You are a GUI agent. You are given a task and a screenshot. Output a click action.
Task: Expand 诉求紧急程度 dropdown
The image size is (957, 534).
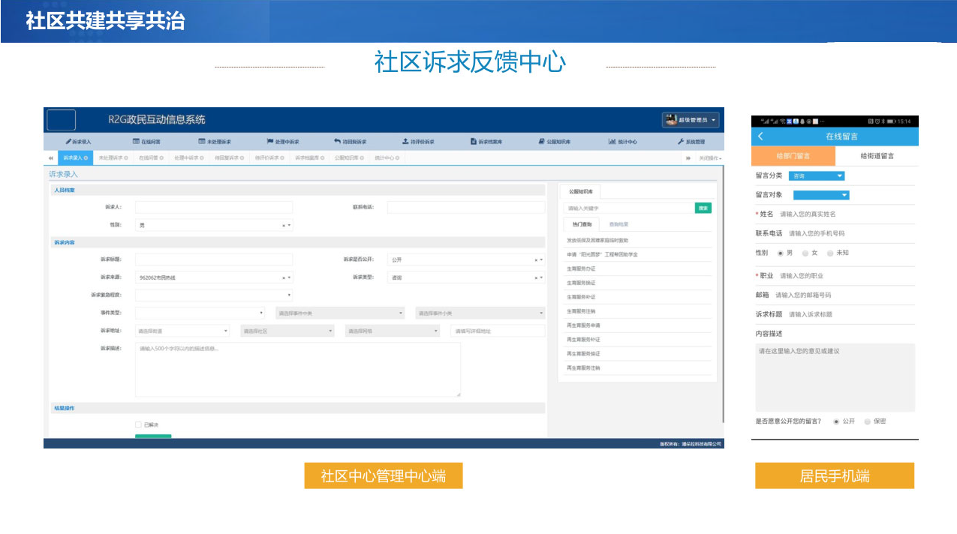214,295
